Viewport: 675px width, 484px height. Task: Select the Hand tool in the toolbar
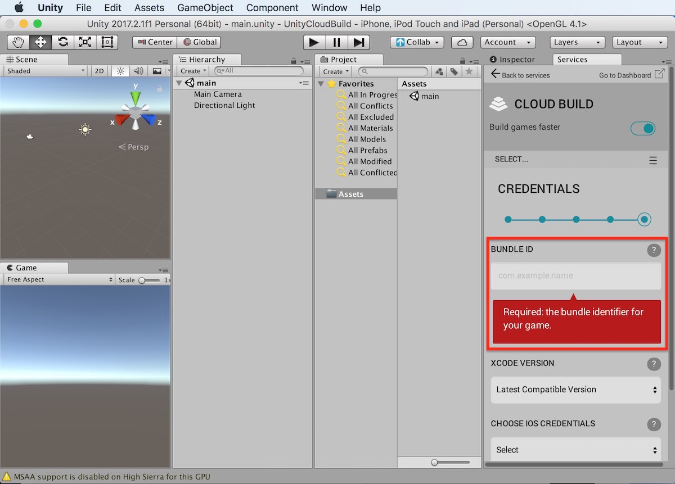tap(18, 42)
